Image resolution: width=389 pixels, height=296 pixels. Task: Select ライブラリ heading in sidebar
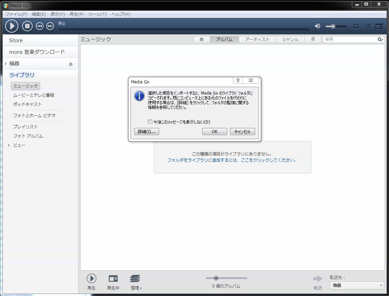pos(22,75)
